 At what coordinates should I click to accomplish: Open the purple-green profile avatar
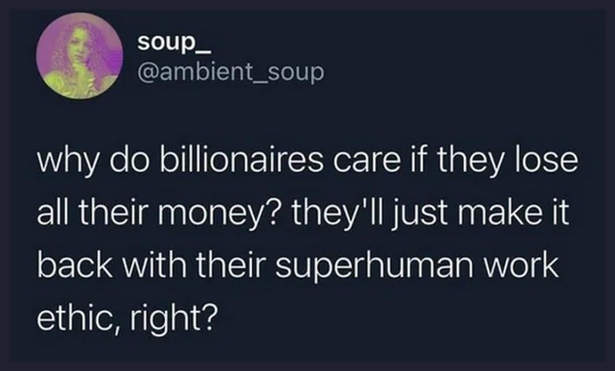coord(80,55)
